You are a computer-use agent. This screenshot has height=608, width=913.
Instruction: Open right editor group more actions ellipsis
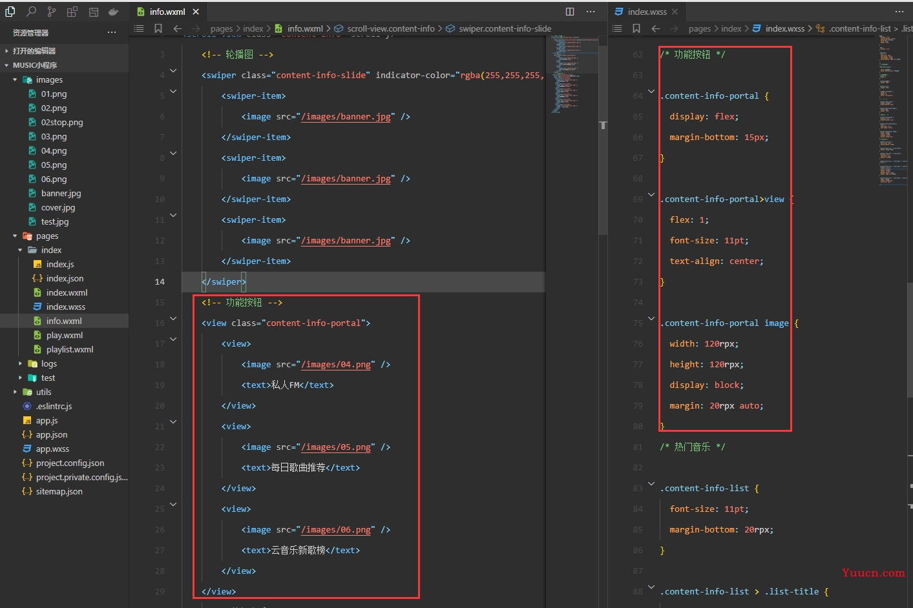point(899,12)
